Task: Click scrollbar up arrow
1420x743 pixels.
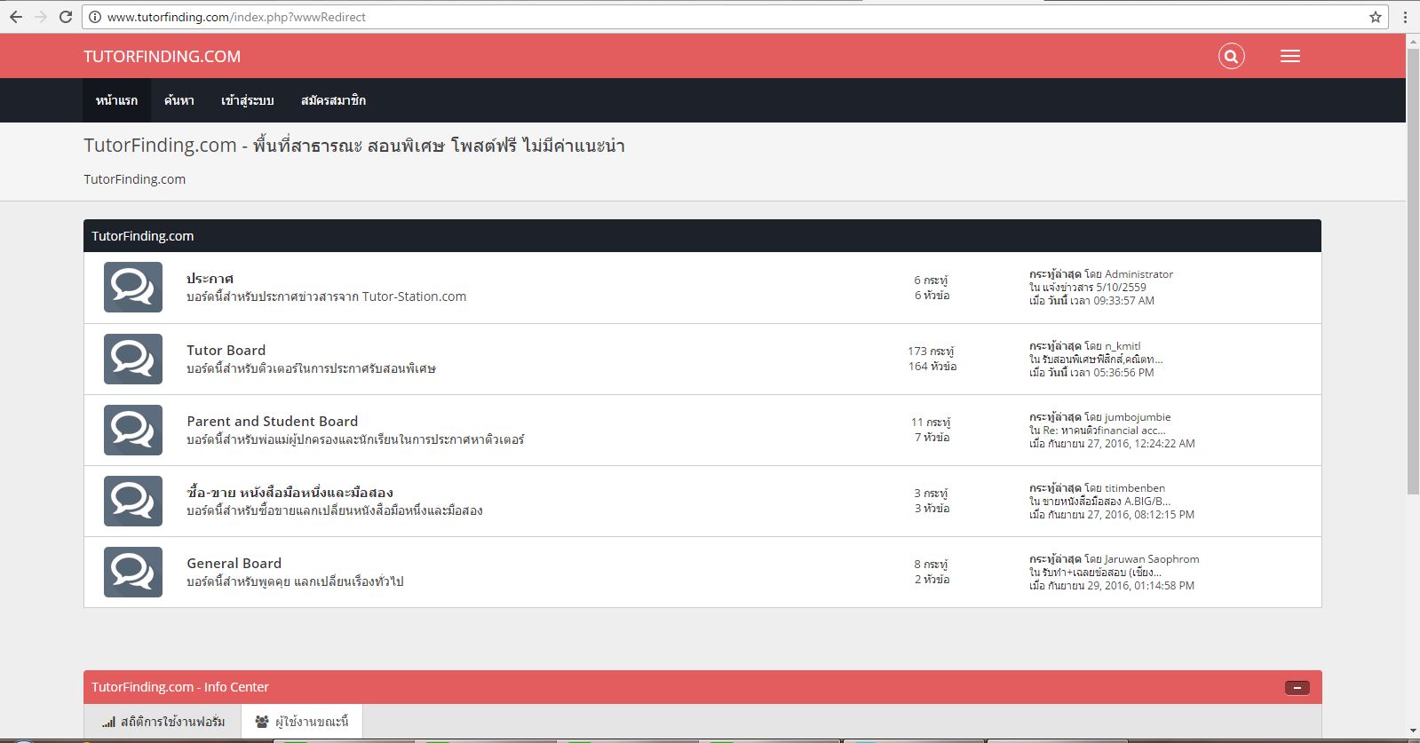Action: point(1413,40)
